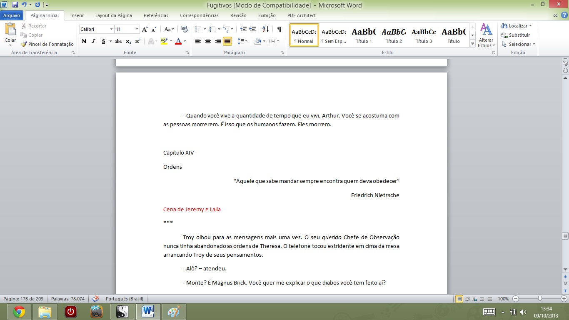569x320 pixels.
Task: Open the Revisão ribbon tab
Action: [238, 15]
